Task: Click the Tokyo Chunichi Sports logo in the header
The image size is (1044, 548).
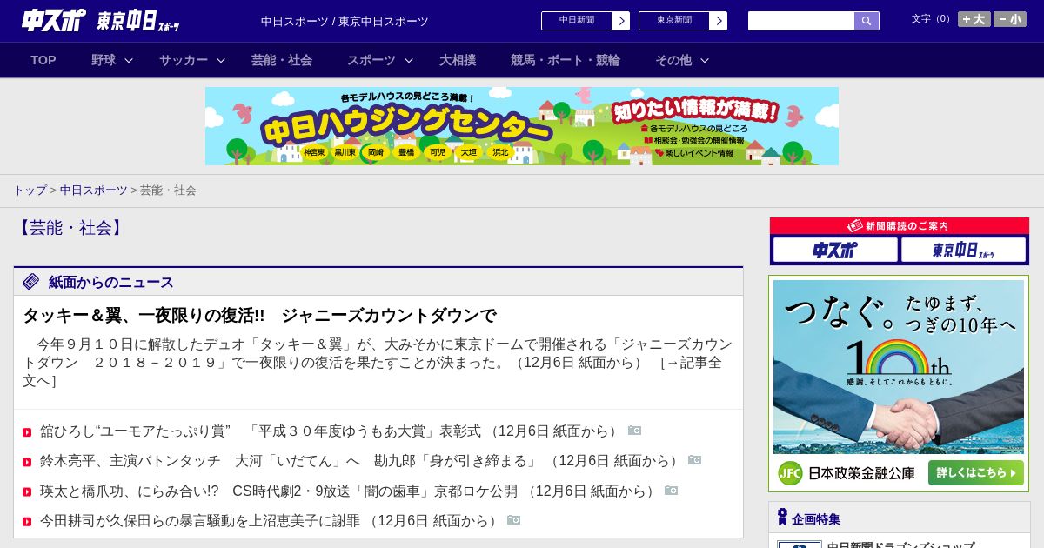Action: coord(138,21)
